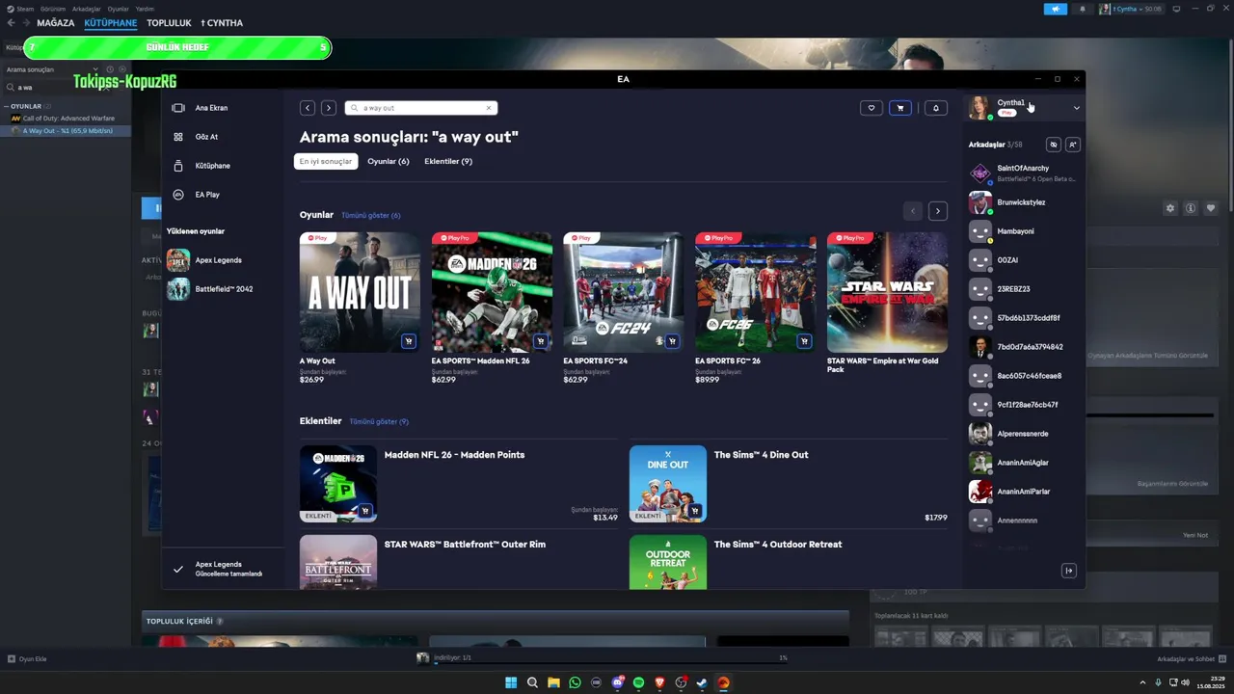The width and height of the screenshot is (1234, 694).
Task: Open Yardım menu in Steam
Action: tap(145, 9)
